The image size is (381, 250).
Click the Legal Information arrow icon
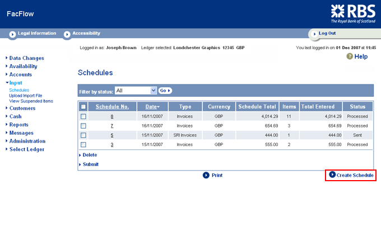click(12, 34)
